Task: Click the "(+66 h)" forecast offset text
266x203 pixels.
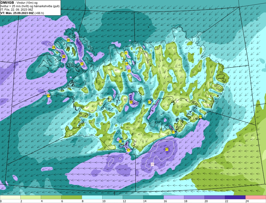Action: pyautogui.click(x=39, y=13)
